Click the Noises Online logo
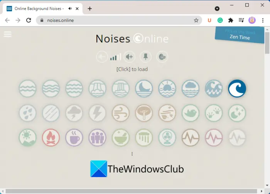Screen dimensions: 270x194 (x=132, y=38)
